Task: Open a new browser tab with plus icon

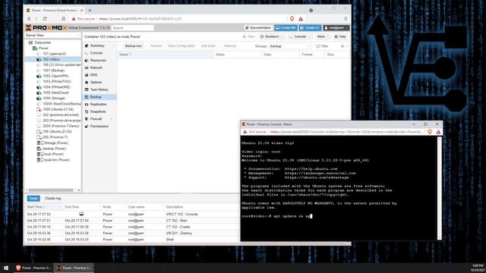Action: [90, 10]
